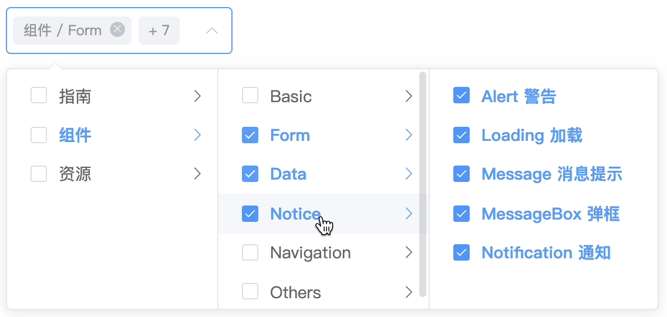Remove the 组件 / Form tag

[x=117, y=29]
